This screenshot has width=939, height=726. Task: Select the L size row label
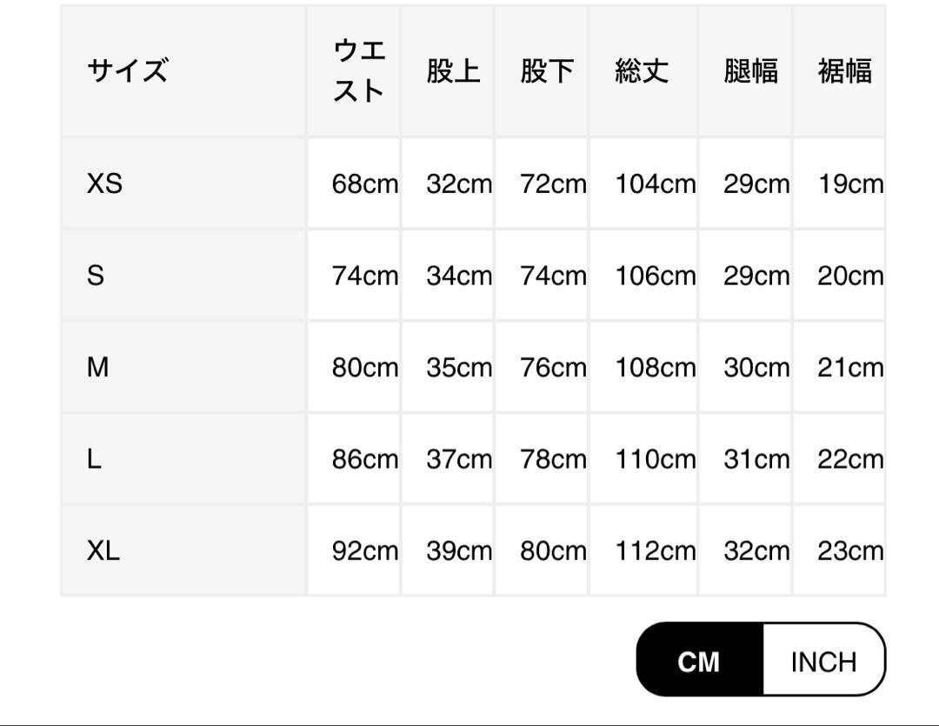[183, 459]
